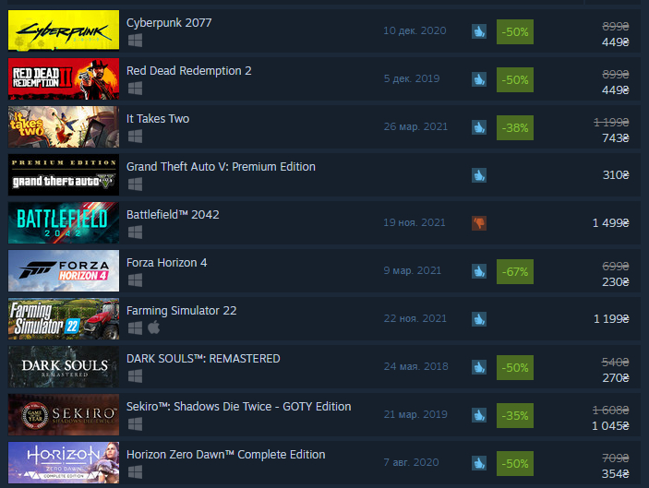This screenshot has width=649, height=488.
Task: Click the 354₴ price for Horizon Zero Dawn
Action: [x=615, y=474]
